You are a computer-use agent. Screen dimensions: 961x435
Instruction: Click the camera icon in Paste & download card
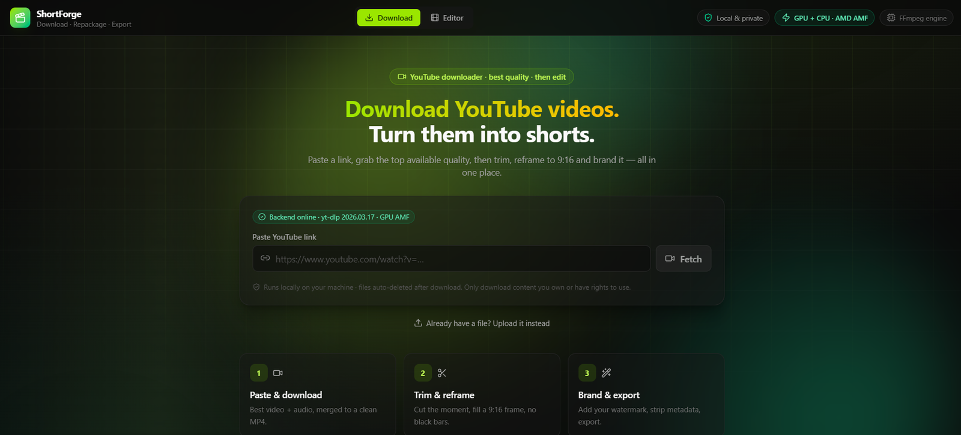(x=278, y=373)
